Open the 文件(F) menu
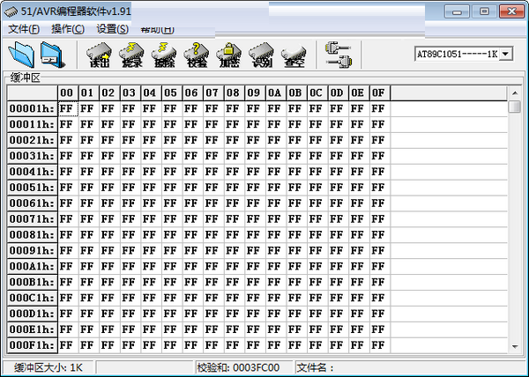 point(24,29)
